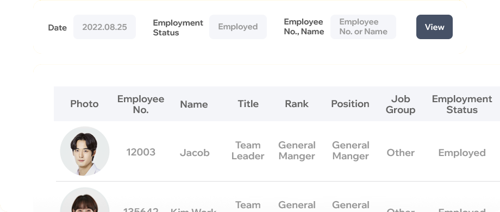
Task: Sort by the Rank column header
Action: click(x=297, y=104)
